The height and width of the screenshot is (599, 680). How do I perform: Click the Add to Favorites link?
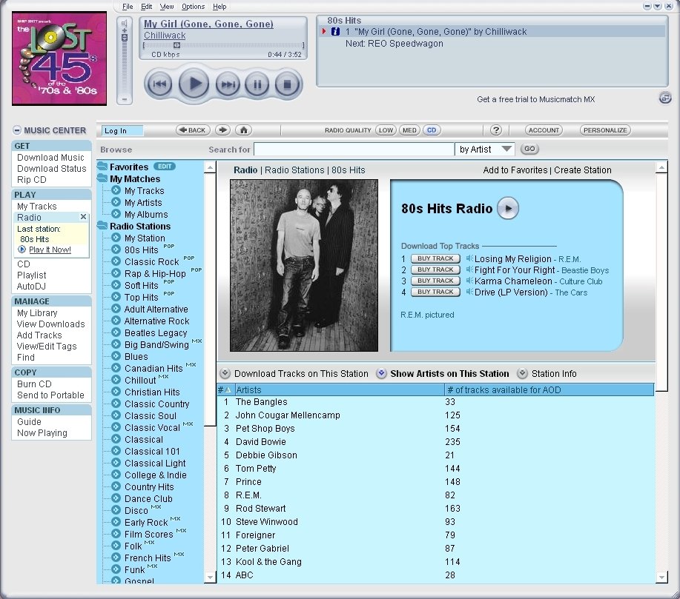515,170
